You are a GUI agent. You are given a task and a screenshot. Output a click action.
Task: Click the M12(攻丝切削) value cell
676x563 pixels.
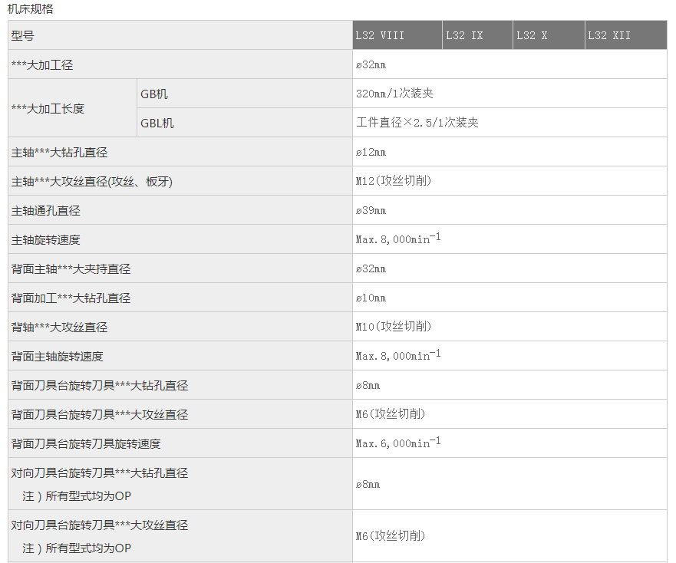[x=394, y=181]
